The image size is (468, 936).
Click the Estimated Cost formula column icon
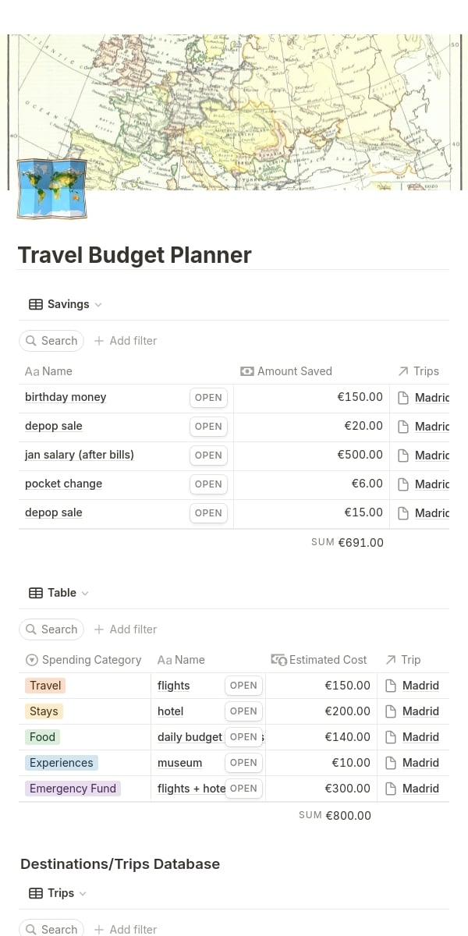tap(278, 660)
